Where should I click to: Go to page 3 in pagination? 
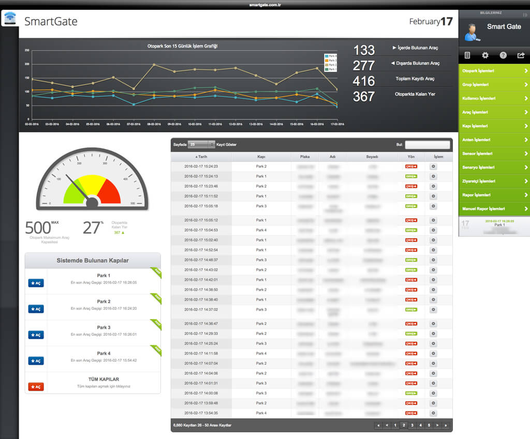coord(412,425)
